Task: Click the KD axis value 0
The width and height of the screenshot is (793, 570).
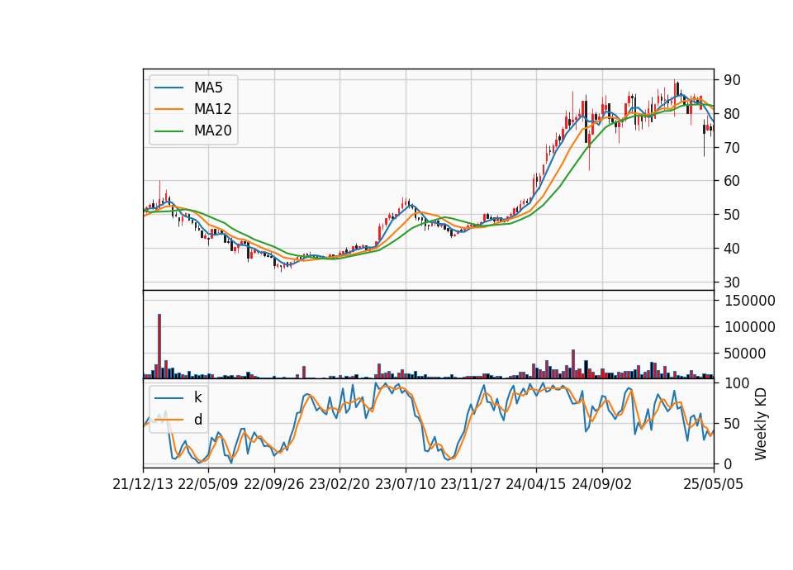Action: click(729, 463)
